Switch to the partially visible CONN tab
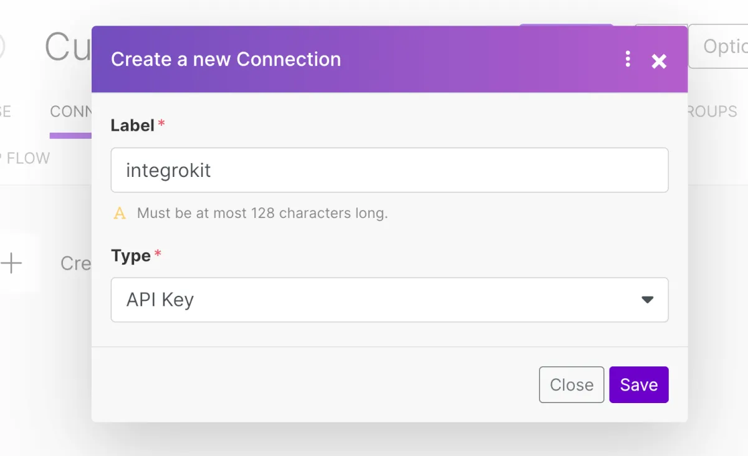 [70, 112]
